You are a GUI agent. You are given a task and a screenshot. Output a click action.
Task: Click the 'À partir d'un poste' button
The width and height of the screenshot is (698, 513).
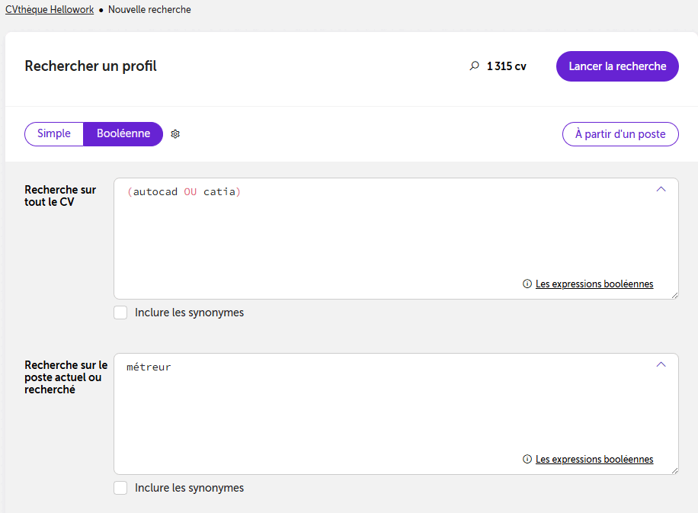pyautogui.click(x=620, y=134)
